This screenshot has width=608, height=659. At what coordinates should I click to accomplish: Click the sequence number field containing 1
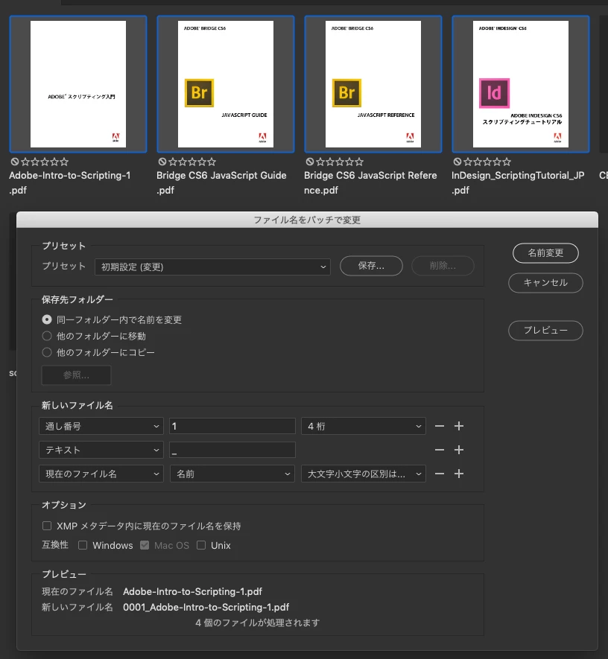[232, 426]
